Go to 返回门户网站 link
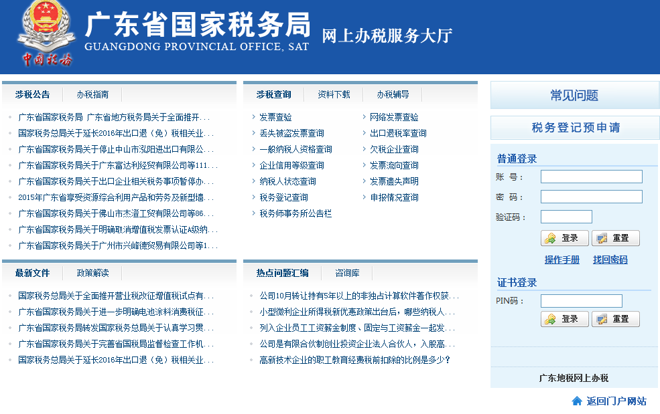This screenshot has height=414, width=660. pyautogui.click(x=616, y=401)
